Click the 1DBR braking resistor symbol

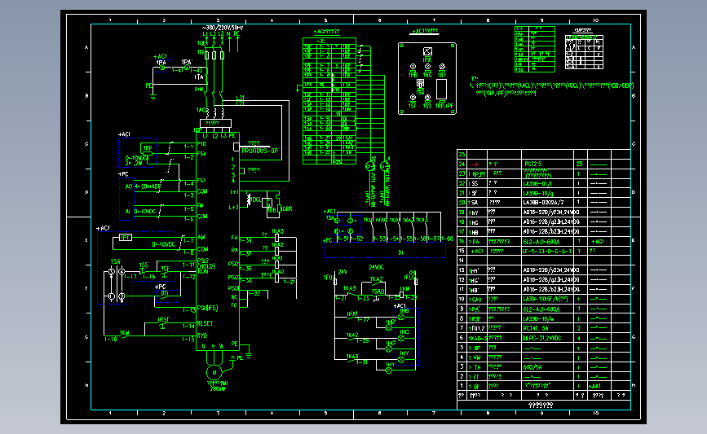[x=280, y=208]
